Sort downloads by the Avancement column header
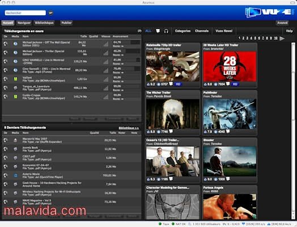Image resolution: width=297 pixels, height=227 pixels. (120, 36)
